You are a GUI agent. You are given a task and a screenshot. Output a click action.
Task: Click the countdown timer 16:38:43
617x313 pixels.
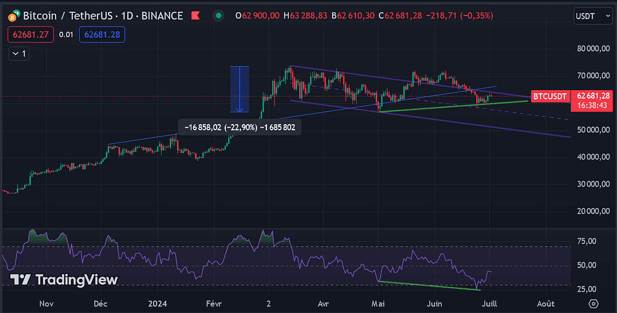(x=592, y=106)
